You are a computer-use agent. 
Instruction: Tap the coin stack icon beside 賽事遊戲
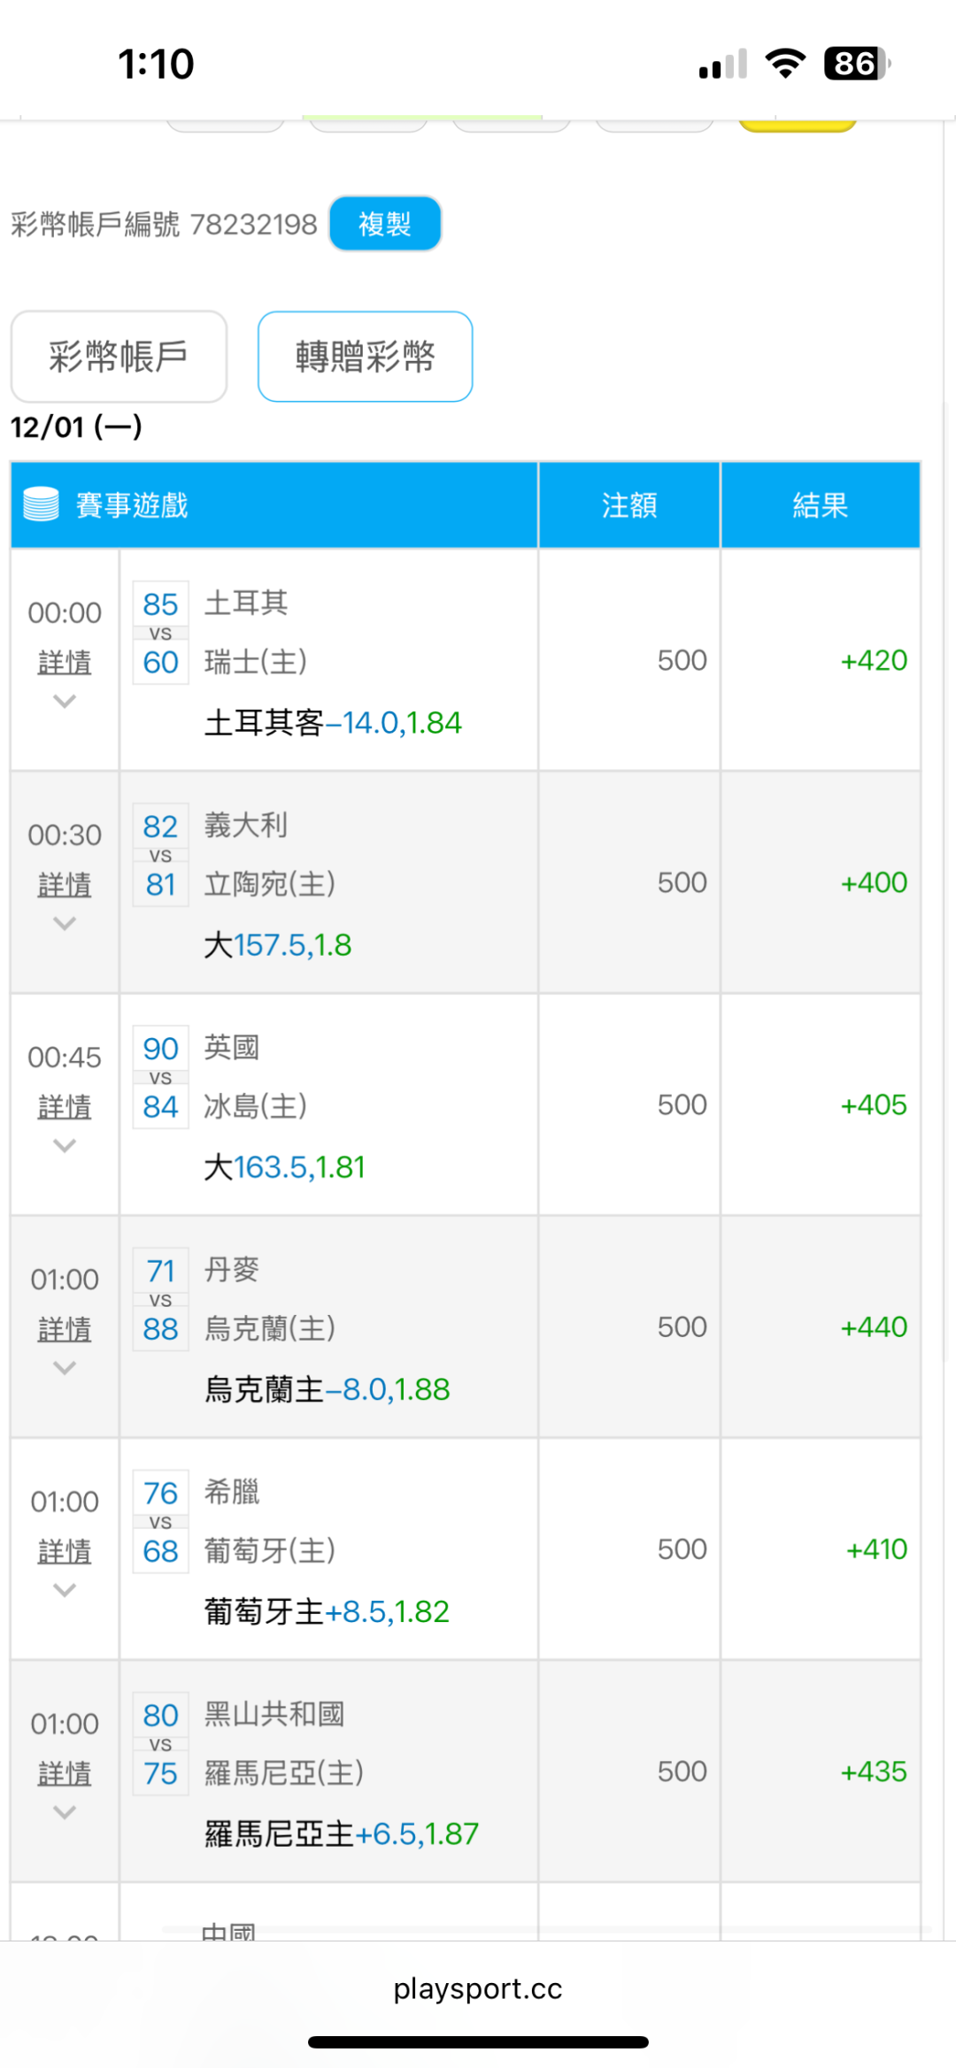click(41, 504)
